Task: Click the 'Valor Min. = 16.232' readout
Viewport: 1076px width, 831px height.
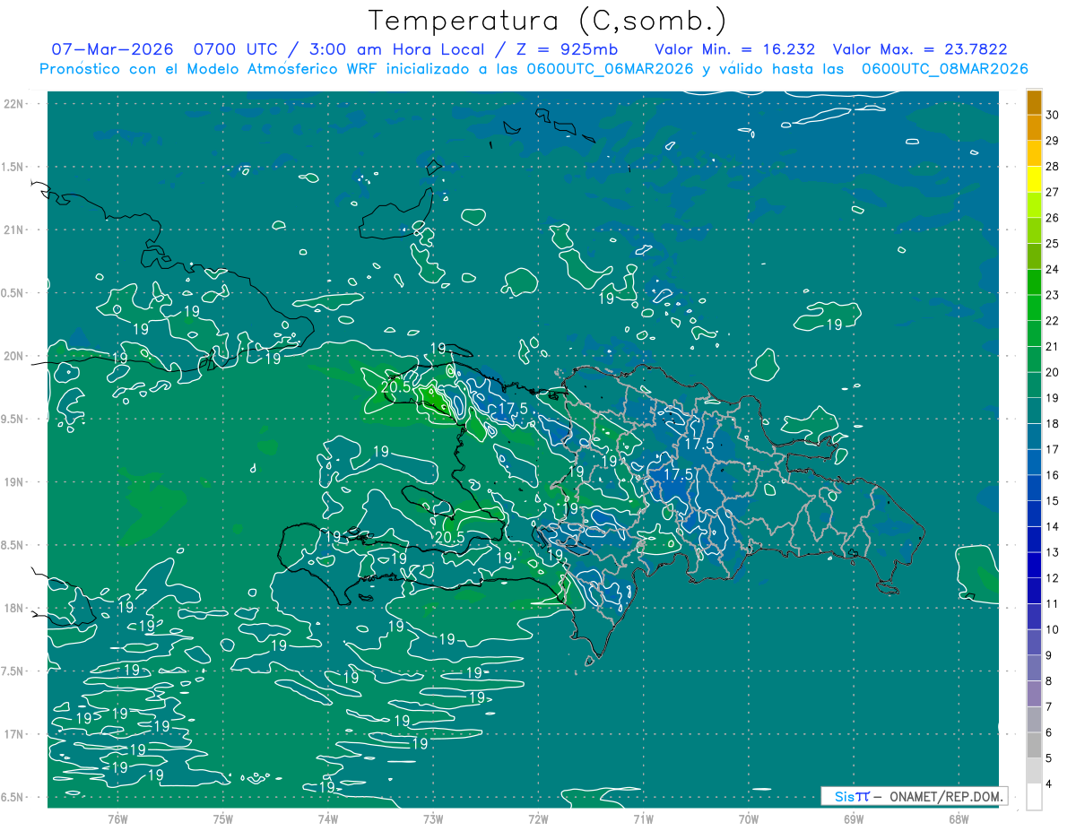Action: click(x=735, y=49)
